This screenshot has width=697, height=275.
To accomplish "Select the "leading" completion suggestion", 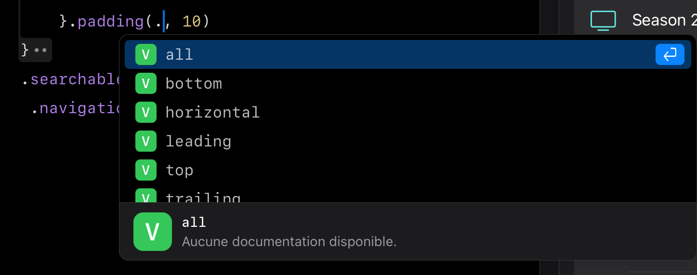I will pyautogui.click(x=198, y=141).
